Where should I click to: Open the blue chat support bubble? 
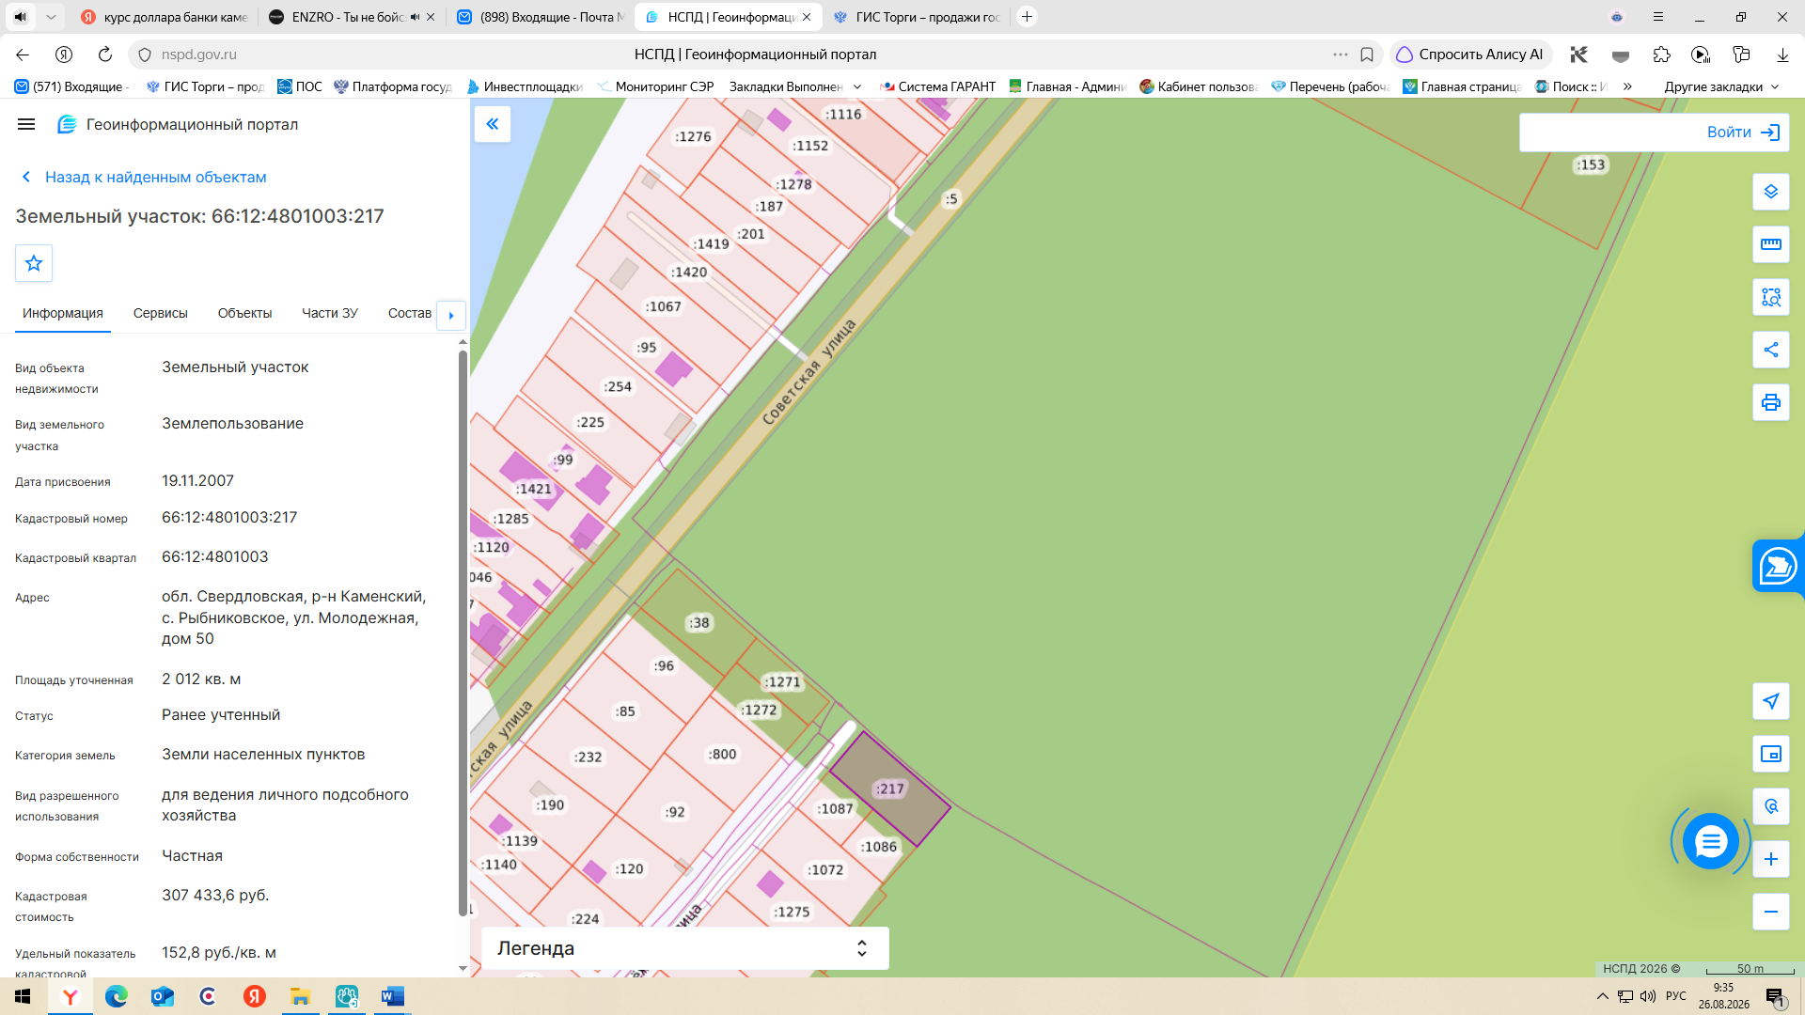click(x=1710, y=841)
